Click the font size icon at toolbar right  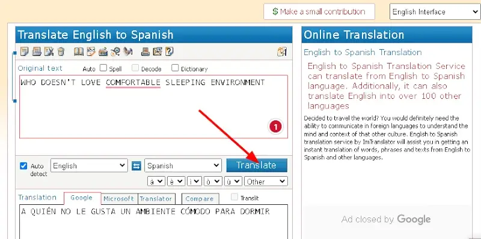click(282, 52)
